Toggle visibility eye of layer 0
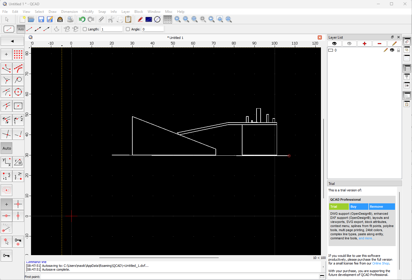 coord(392,50)
